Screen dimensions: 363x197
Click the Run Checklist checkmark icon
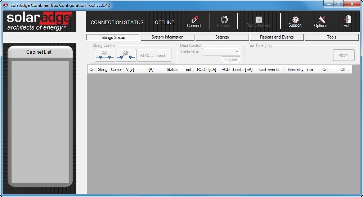[x=259, y=19]
